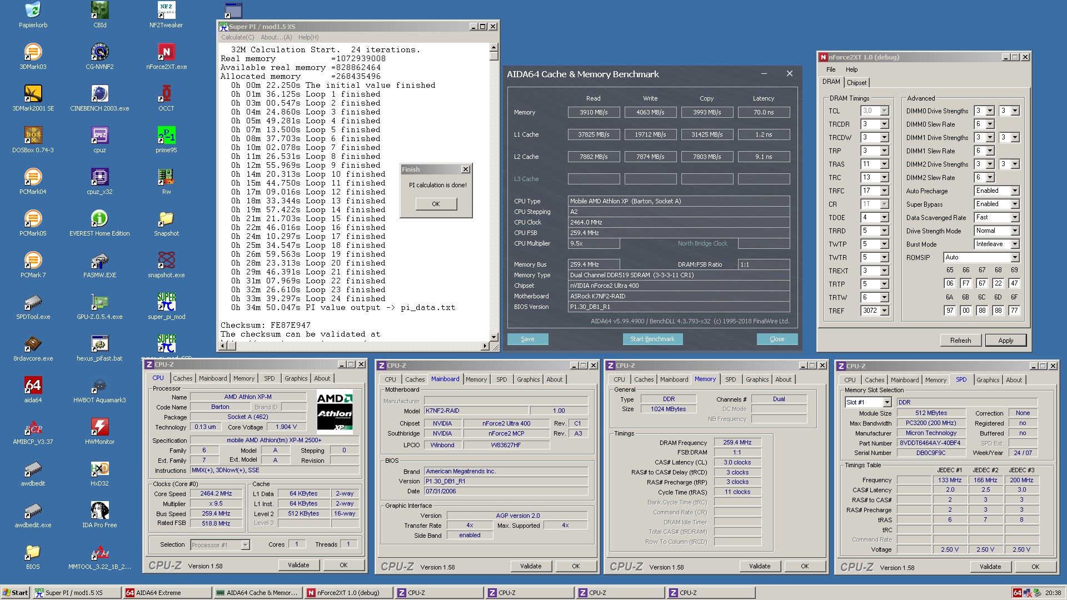Click the Start Benchmark button
The height and width of the screenshot is (600, 1067).
(x=652, y=339)
